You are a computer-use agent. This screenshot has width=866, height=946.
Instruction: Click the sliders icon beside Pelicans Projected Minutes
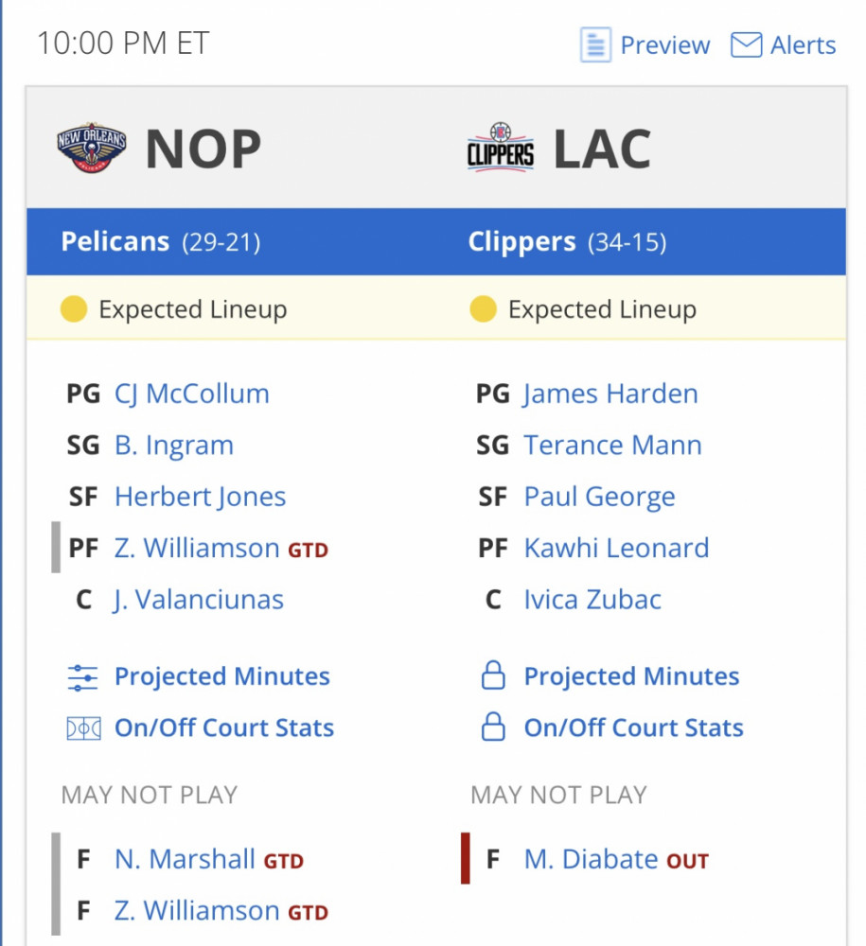[82, 677]
